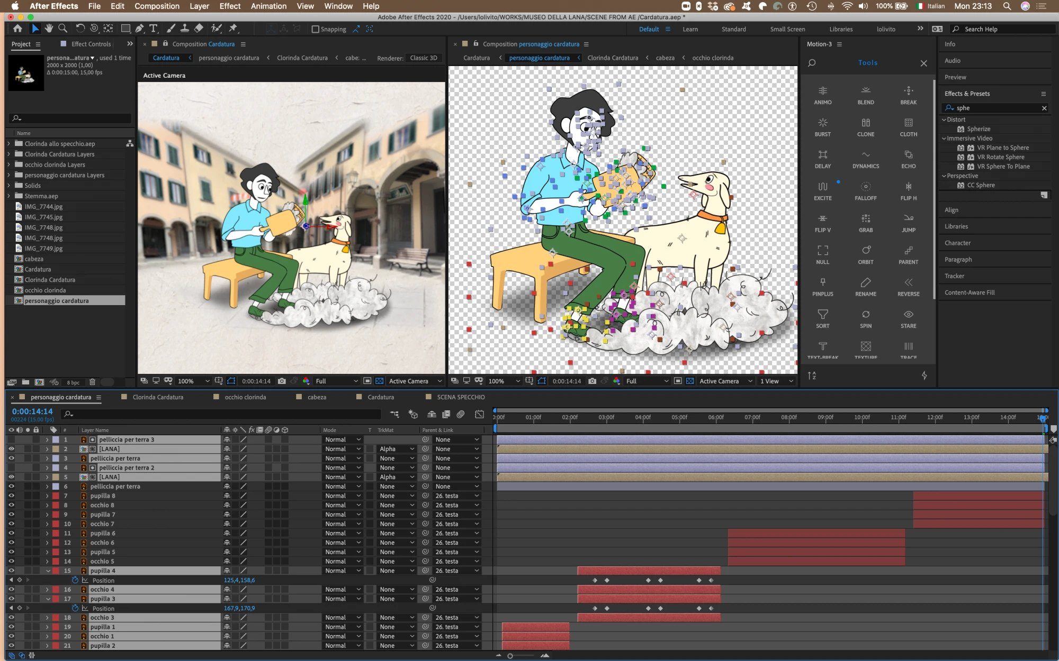Click the Motion-3 EXCITE tool icon
Screen dimensions: 1059x661
click(822, 187)
